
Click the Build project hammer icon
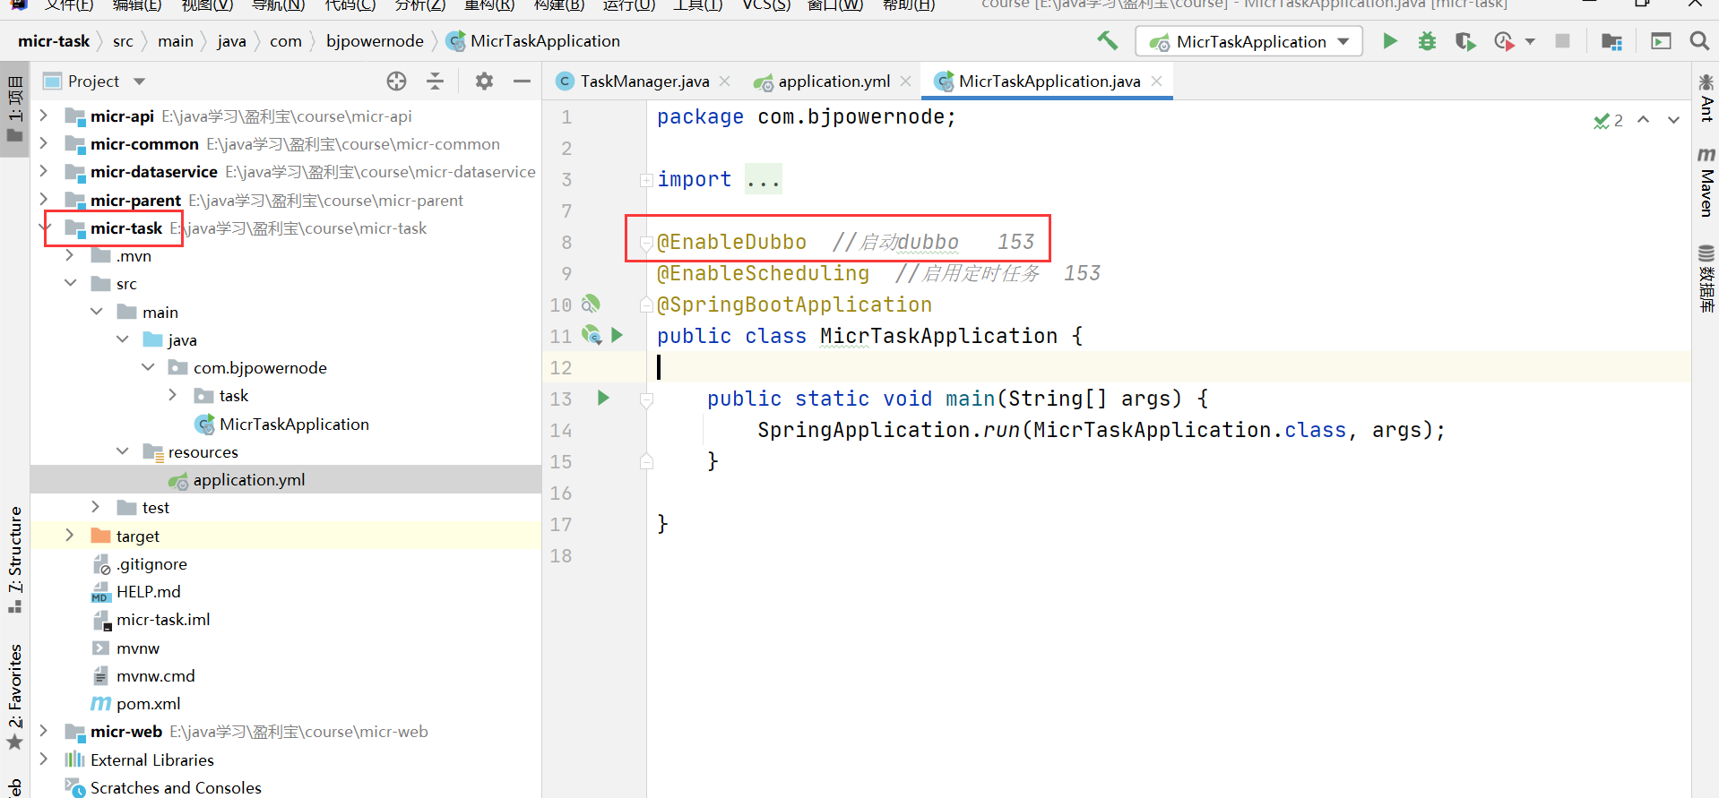[x=1108, y=41]
